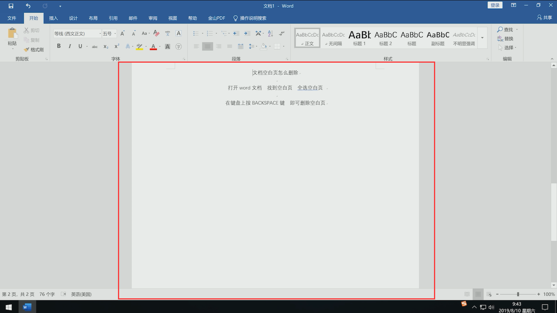Apply character border with boxed A icon
Image resolution: width=557 pixels, height=313 pixels.
point(179,34)
